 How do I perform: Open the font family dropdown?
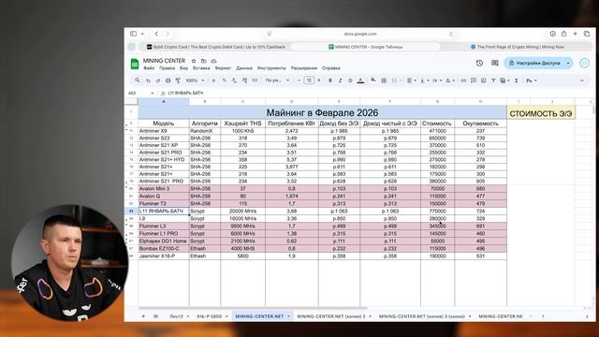point(277,81)
